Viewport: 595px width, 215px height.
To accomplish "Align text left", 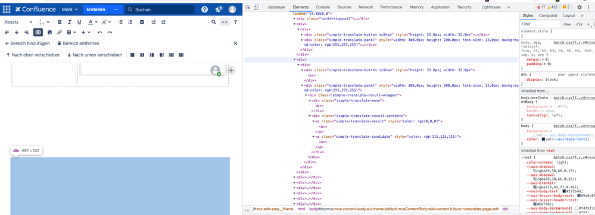I will pos(7,32).
